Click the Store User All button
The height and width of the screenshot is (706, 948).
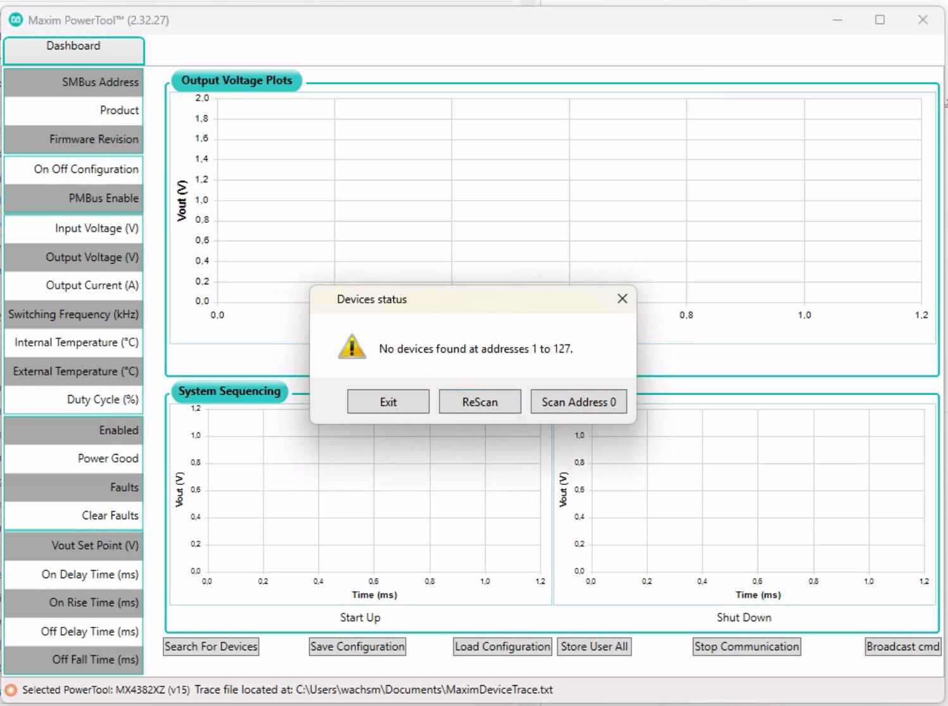[594, 646]
